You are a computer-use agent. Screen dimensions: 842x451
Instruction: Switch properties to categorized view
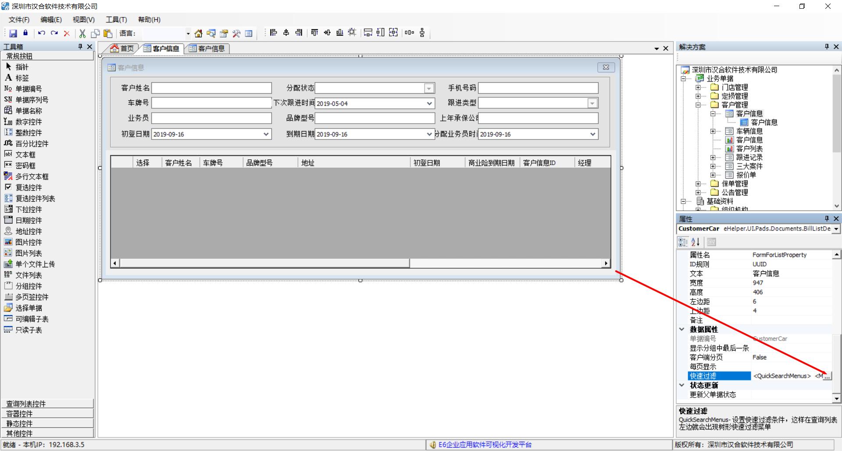coord(683,242)
